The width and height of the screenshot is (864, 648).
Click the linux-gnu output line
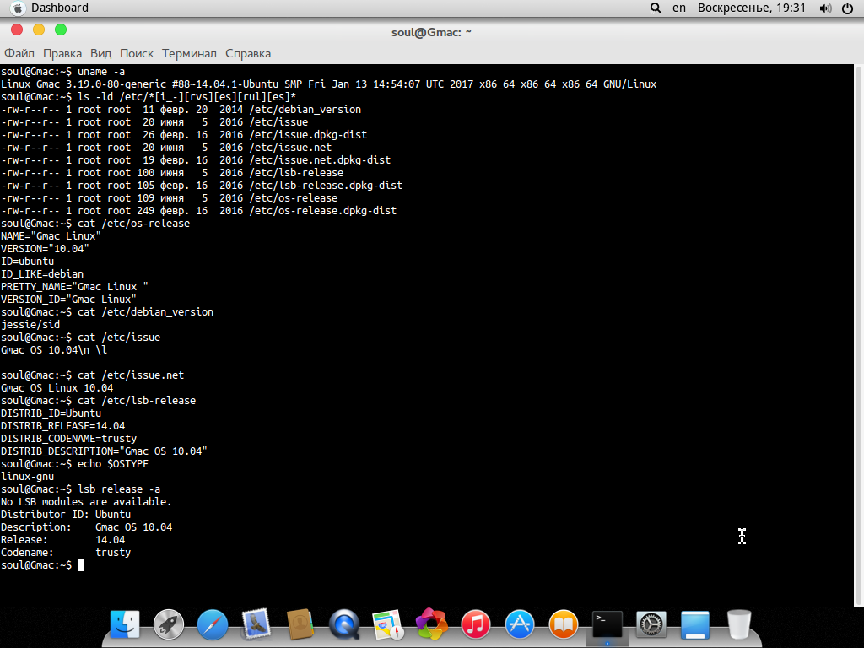pyautogui.click(x=27, y=476)
